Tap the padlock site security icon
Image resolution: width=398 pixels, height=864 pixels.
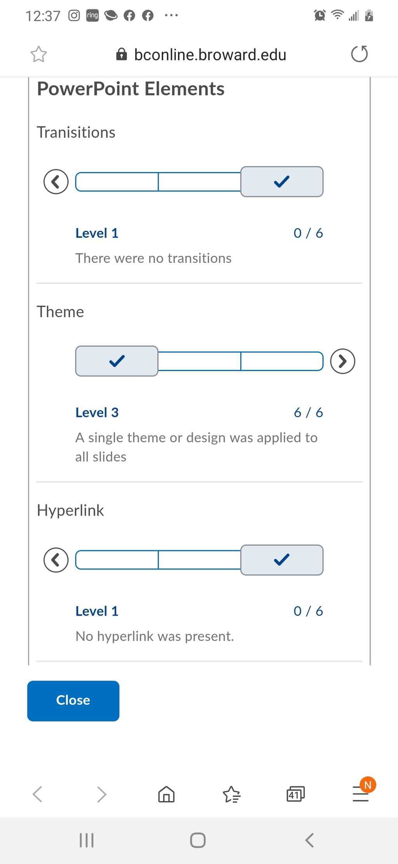coord(122,55)
